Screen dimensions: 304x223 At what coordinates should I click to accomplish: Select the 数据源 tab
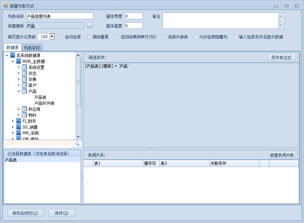[x=12, y=47]
